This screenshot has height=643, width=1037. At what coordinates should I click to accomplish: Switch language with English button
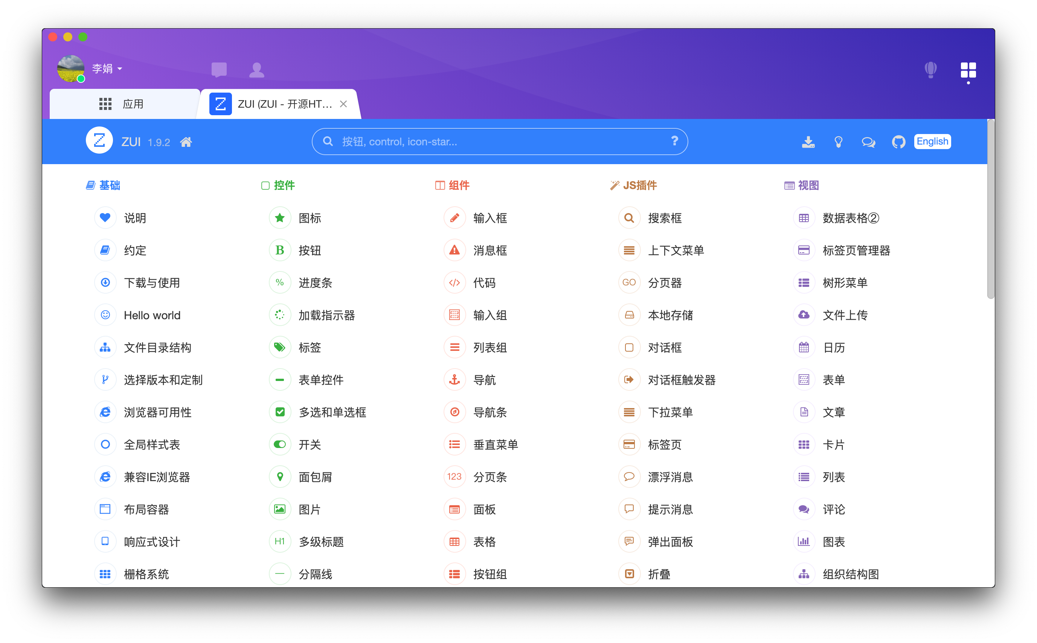tap(932, 142)
